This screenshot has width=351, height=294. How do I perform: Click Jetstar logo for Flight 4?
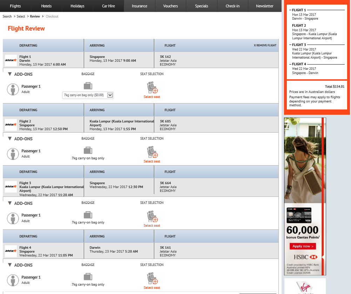tap(11, 251)
